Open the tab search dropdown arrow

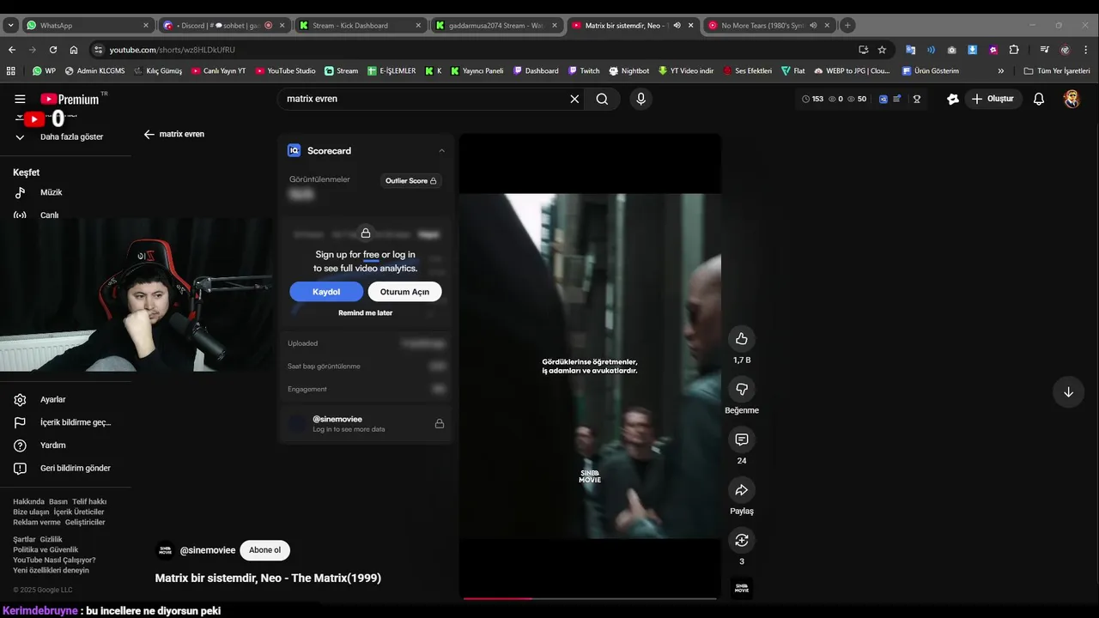coord(11,26)
